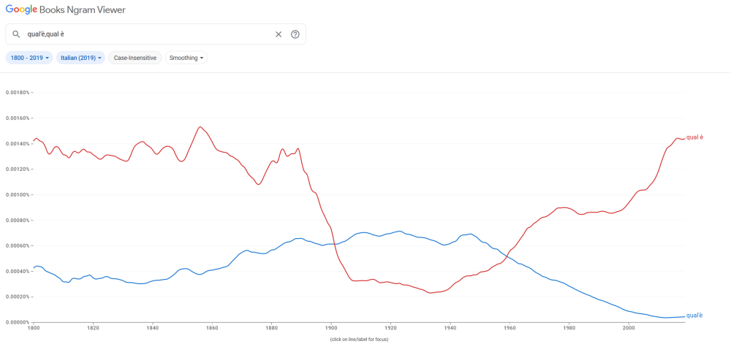Click the 0.00100% y-axis label

(x=17, y=195)
